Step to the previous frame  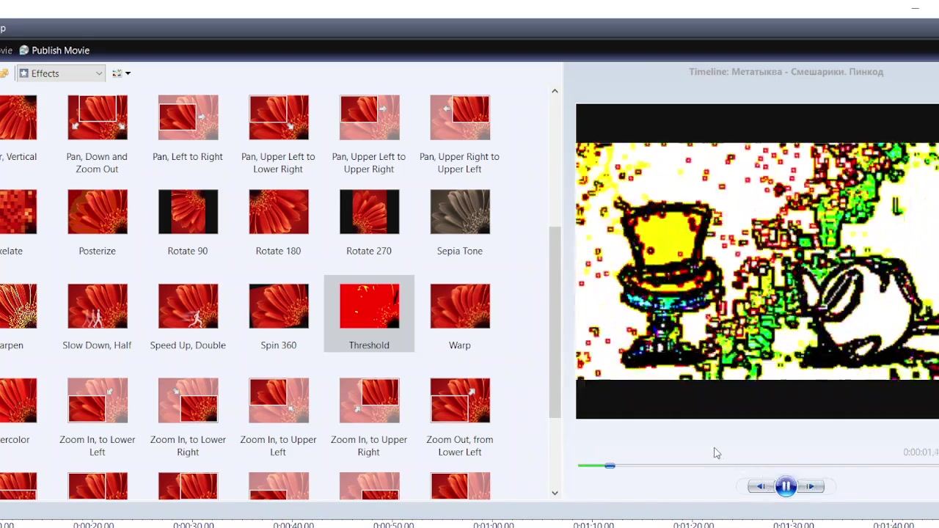click(760, 486)
